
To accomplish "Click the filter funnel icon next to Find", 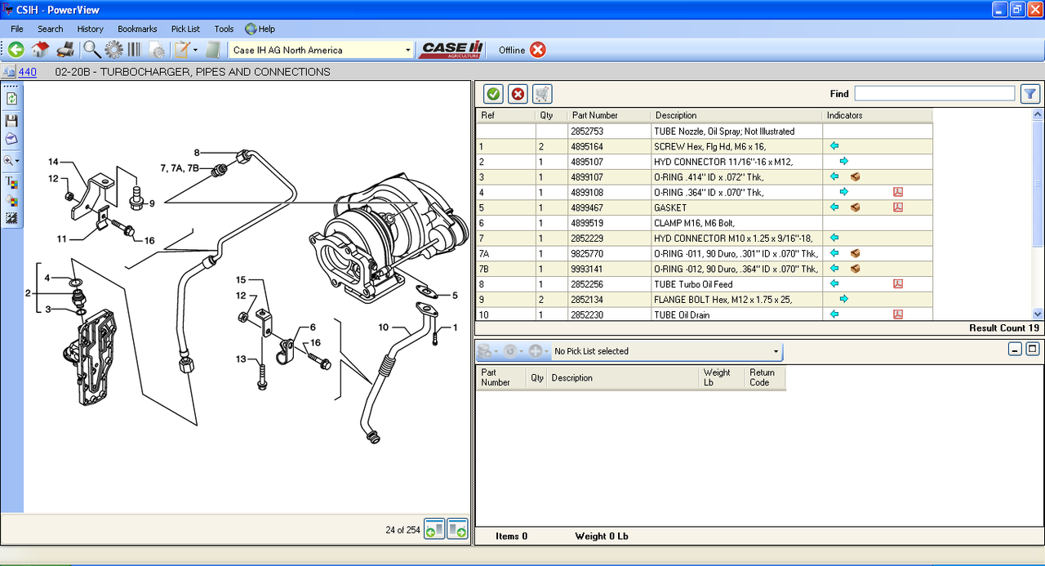I will point(1030,94).
